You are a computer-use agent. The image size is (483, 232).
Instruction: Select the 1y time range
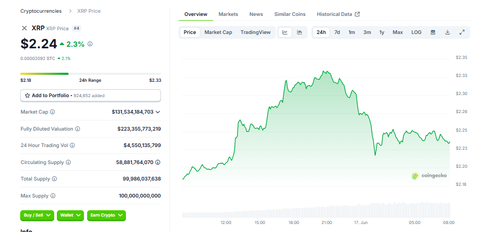382,32
